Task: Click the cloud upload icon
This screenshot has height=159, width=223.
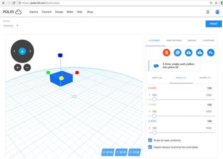Action: tap(189, 53)
